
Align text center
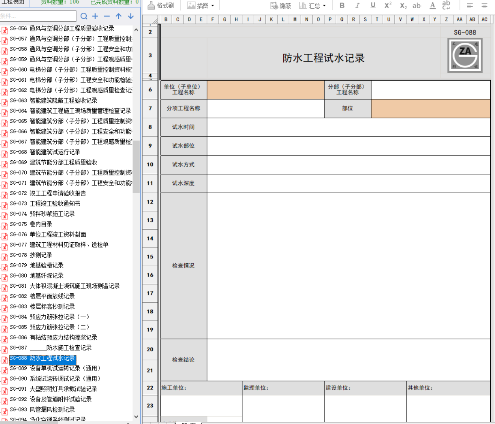pos(484,6)
